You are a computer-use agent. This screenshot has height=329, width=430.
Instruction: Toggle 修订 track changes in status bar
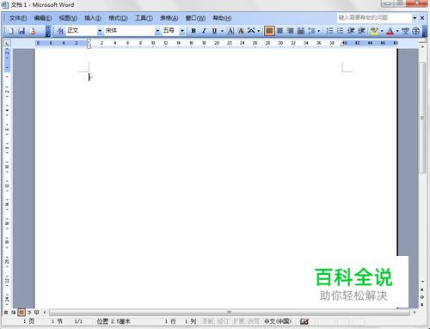(223, 321)
